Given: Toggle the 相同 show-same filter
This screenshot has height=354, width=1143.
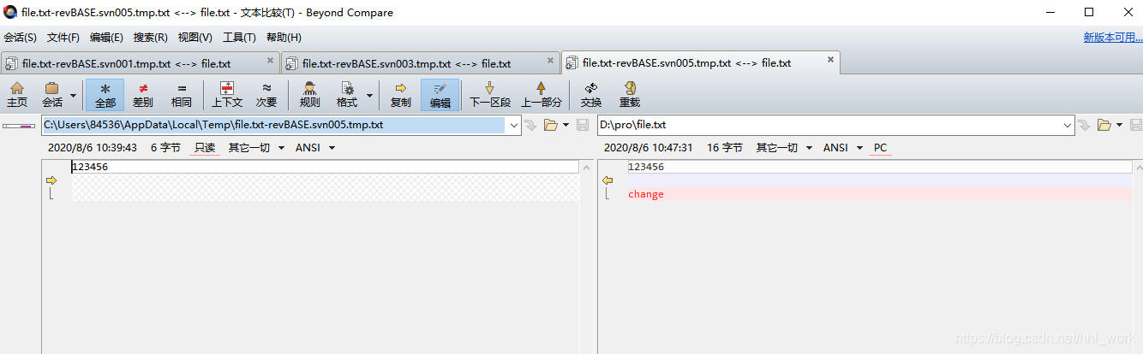Looking at the screenshot, I should (x=181, y=95).
